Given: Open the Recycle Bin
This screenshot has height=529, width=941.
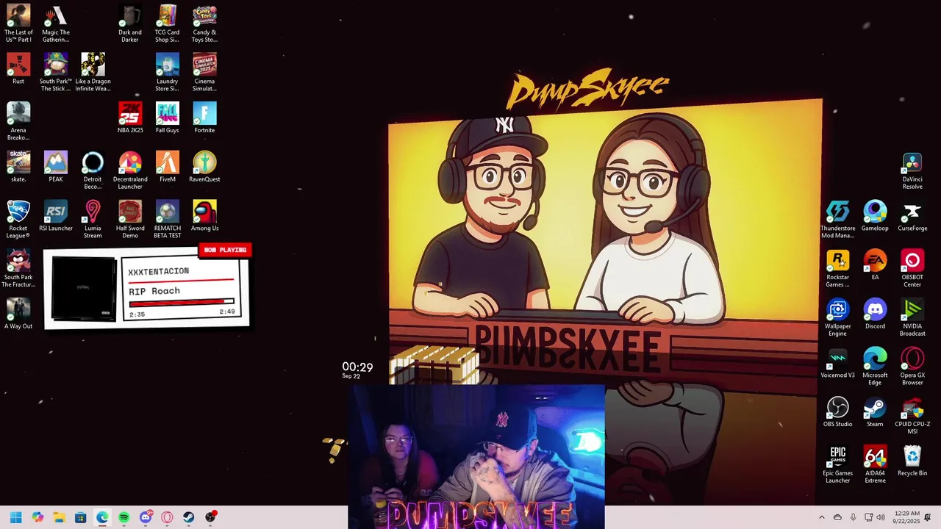Looking at the screenshot, I should click(x=912, y=461).
